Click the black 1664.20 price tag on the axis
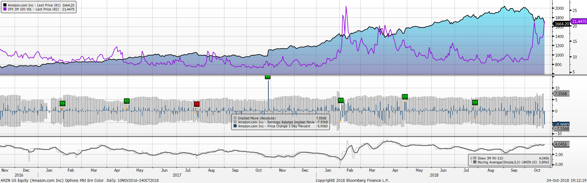Image resolution: width=587 pixels, height=183 pixels. pos(562,24)
